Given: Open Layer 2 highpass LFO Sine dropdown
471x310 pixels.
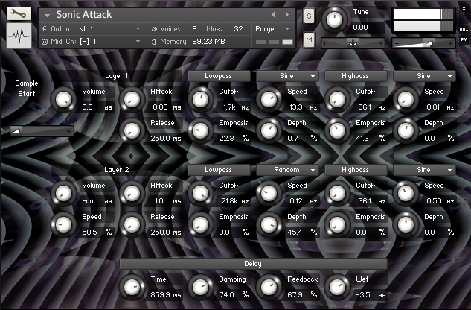Looking at the screenshot, I should coord(424,170).
